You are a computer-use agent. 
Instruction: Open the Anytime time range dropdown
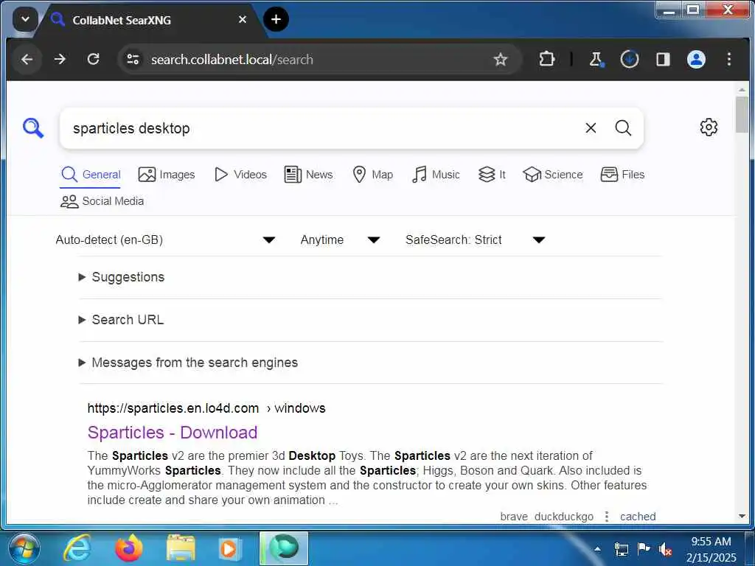340,240
